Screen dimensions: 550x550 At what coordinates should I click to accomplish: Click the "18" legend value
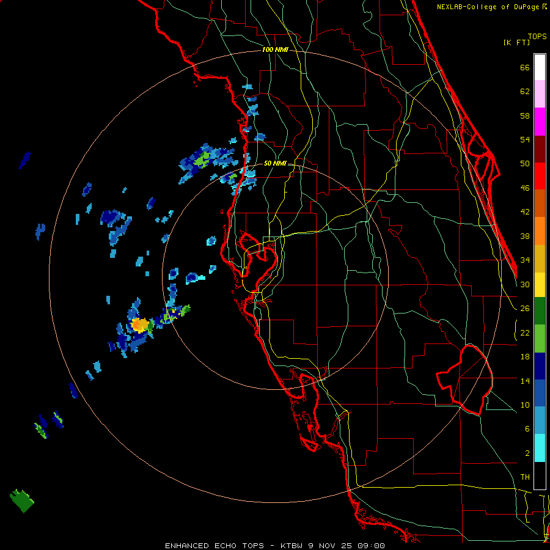pos(525,357)
